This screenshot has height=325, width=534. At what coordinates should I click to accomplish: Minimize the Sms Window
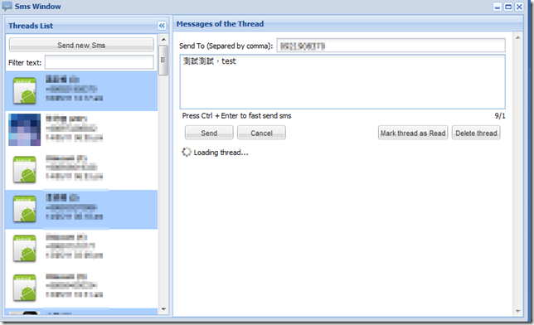pyautogui.click(x=498, y=7)
